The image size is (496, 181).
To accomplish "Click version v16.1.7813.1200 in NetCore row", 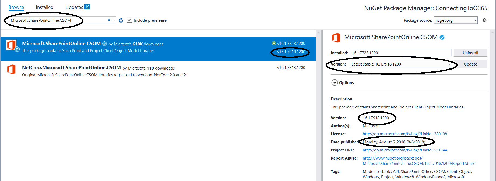I will tap(291, 68).
